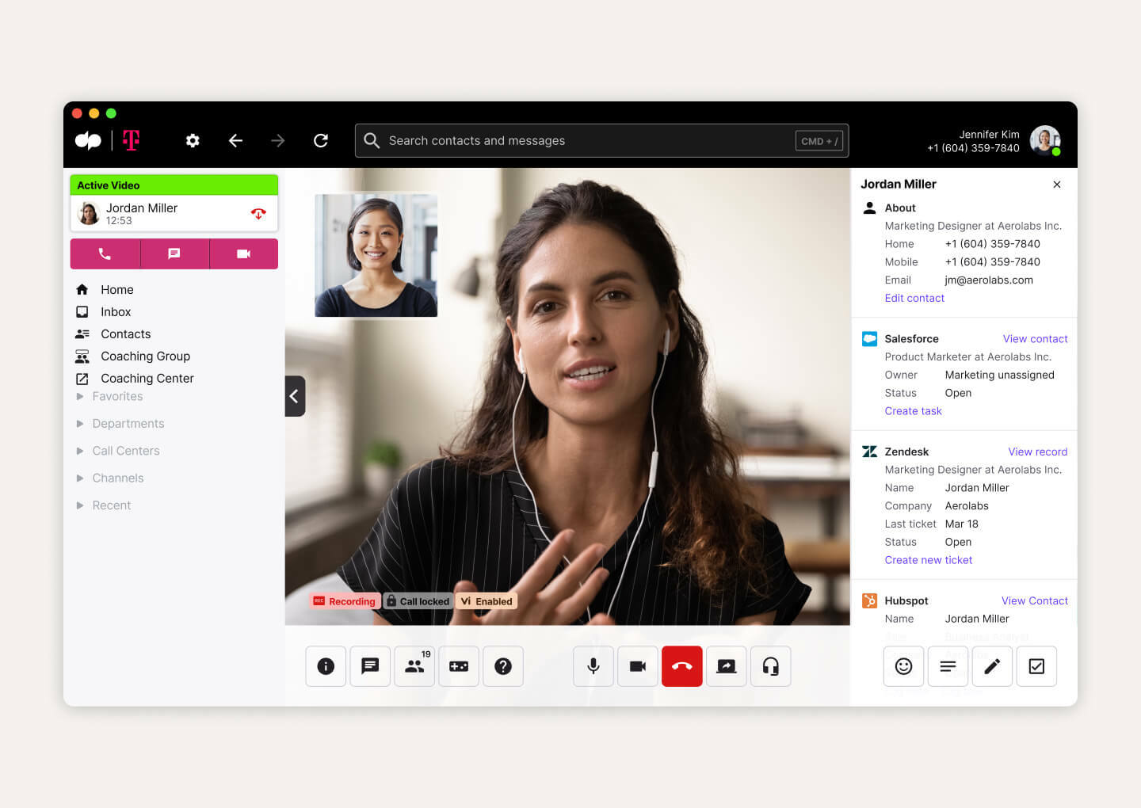The height and width of the screenshot is (808, 1141).
Task: Click the search field for contacts and messages
Action: pos(601,140)
